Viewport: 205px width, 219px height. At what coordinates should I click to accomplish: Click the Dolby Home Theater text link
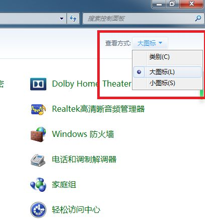[92, 84]
